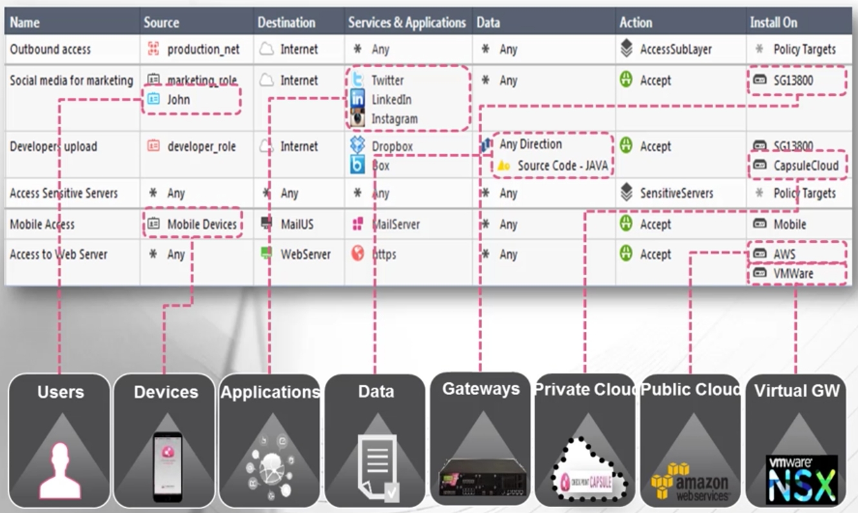The height and width of the screenshot is (513, 858).
Task: Click the AccessSubLayer layers icon
Action: tap(626, 49)
